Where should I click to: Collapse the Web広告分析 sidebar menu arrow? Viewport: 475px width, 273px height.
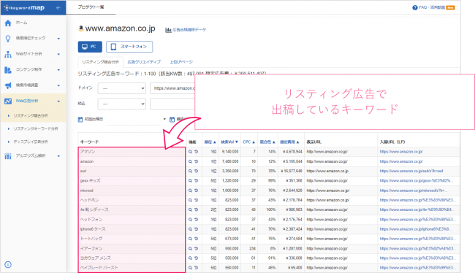pyautogui.click(x=58, y=101)
